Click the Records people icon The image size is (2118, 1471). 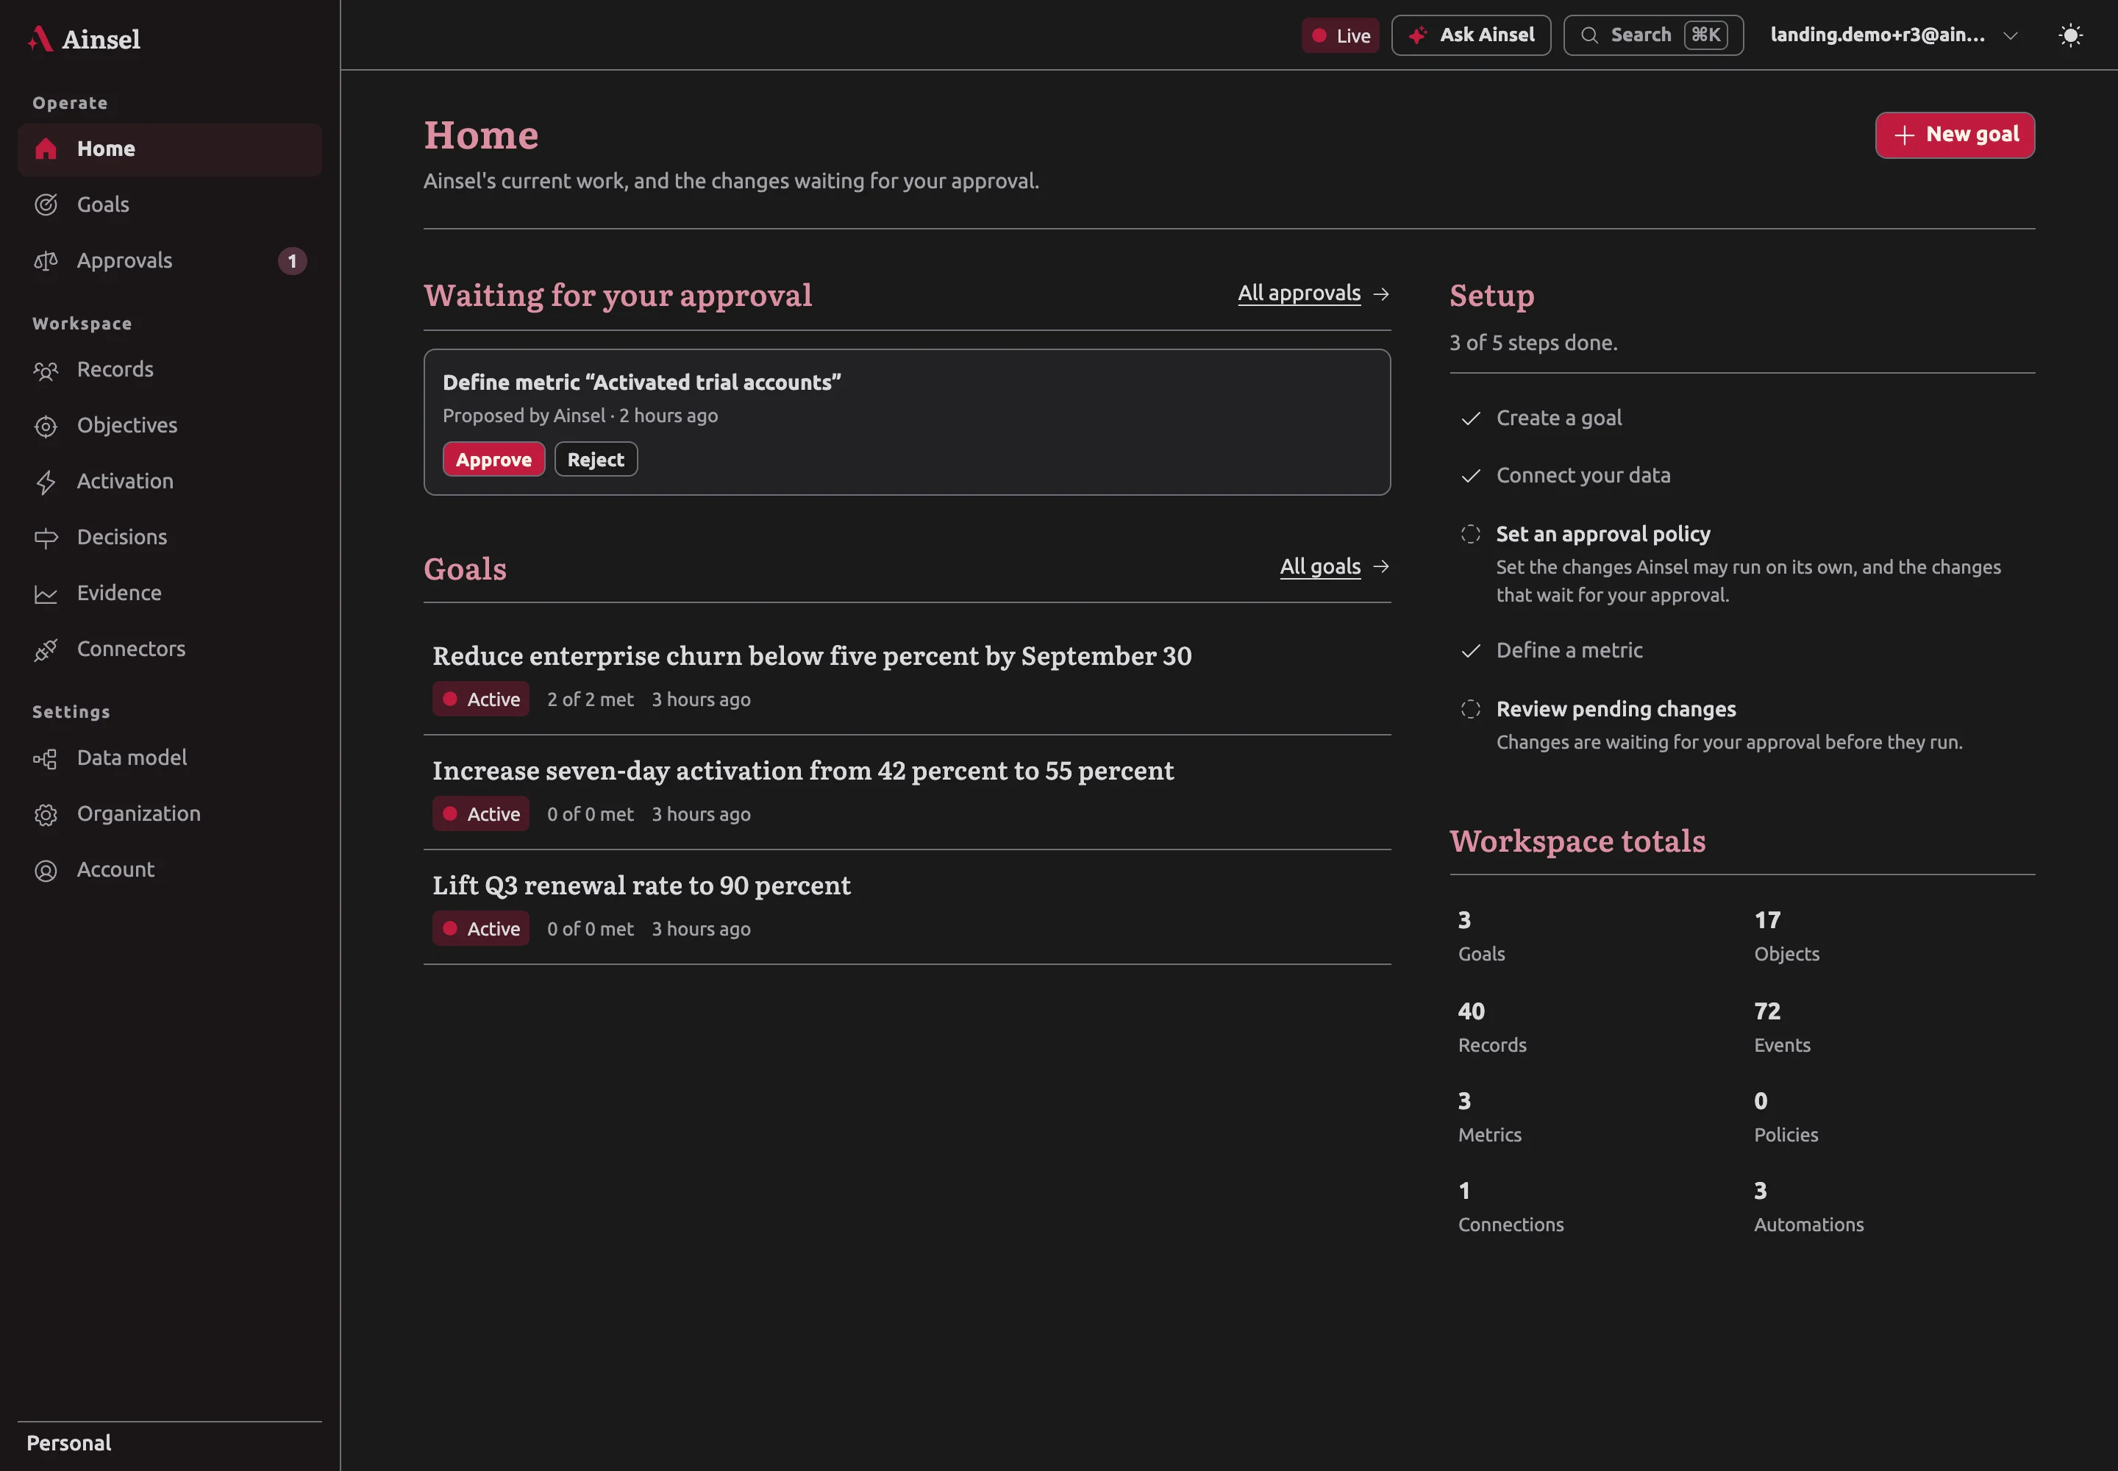click(46, 371)
